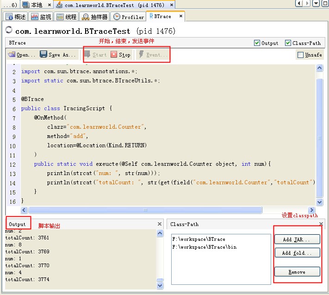This screenshot has width=329, height=295.
Task: Close the BTrace sub-tab
Action: click(x=180, y=17)
